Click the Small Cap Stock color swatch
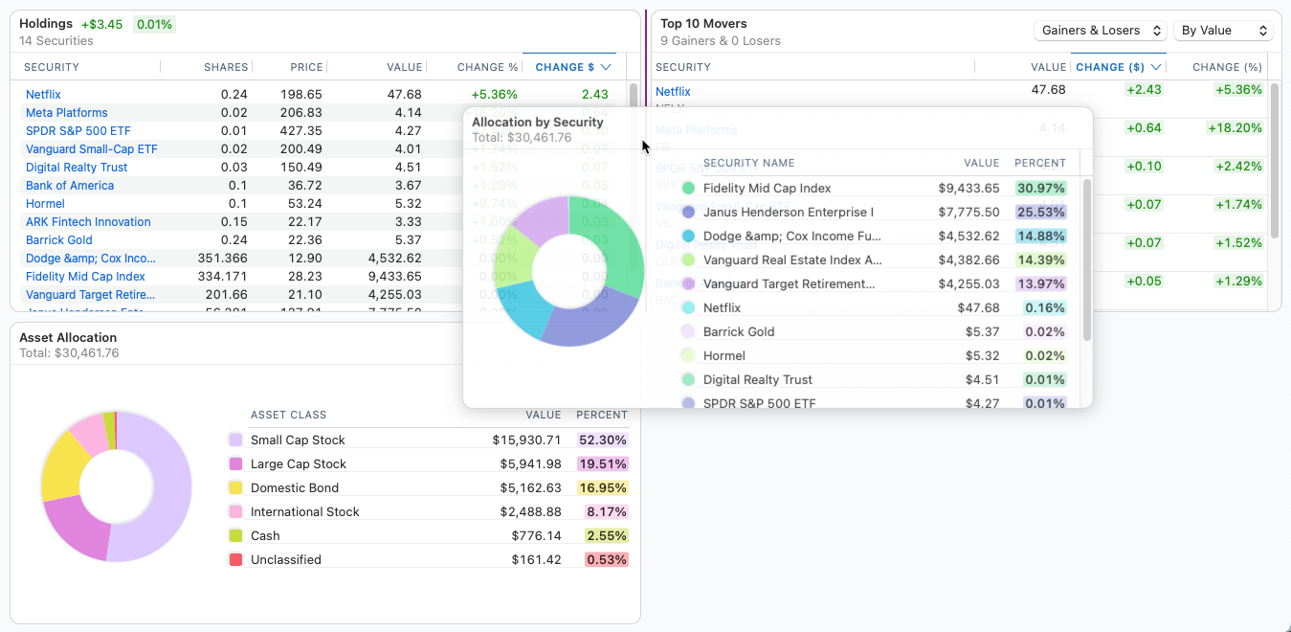The width and height of the screenshot is (1291, 632). (x=235, y=440)
